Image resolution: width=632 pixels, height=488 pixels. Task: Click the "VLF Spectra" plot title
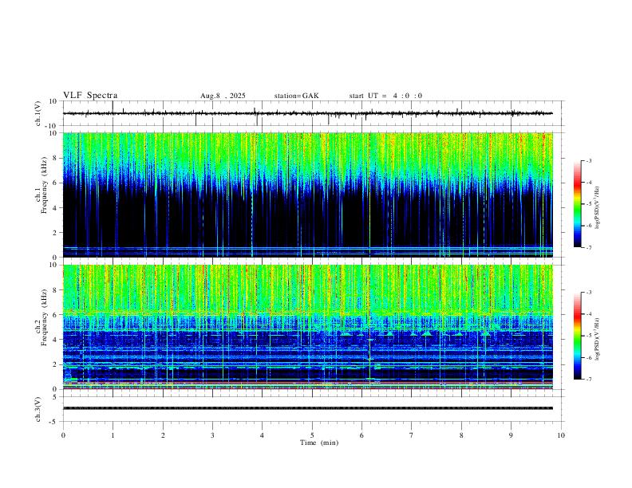pos(90,96)
